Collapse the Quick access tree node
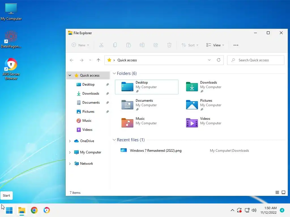 coord(70,75)
